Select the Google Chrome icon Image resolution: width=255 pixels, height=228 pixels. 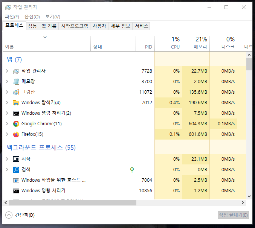pyautogui.click(x=16, y=124)
